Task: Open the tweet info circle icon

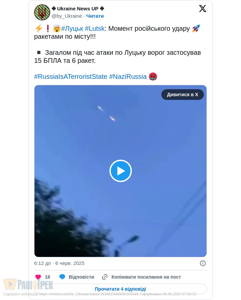Action: tap(203, 263)
